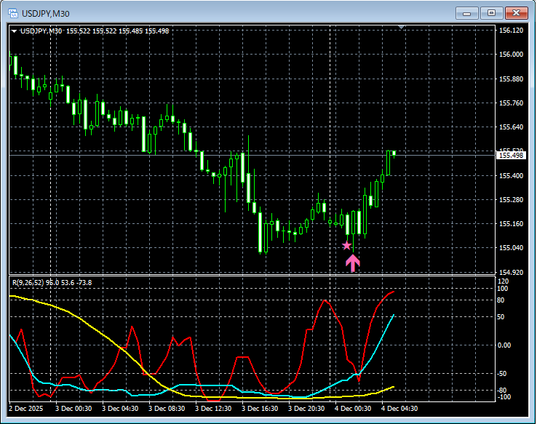Image resolution: width=537 pixels, height=424 pixels.
Task: Click the indicator scale value 120
Action: click(504, 281)
